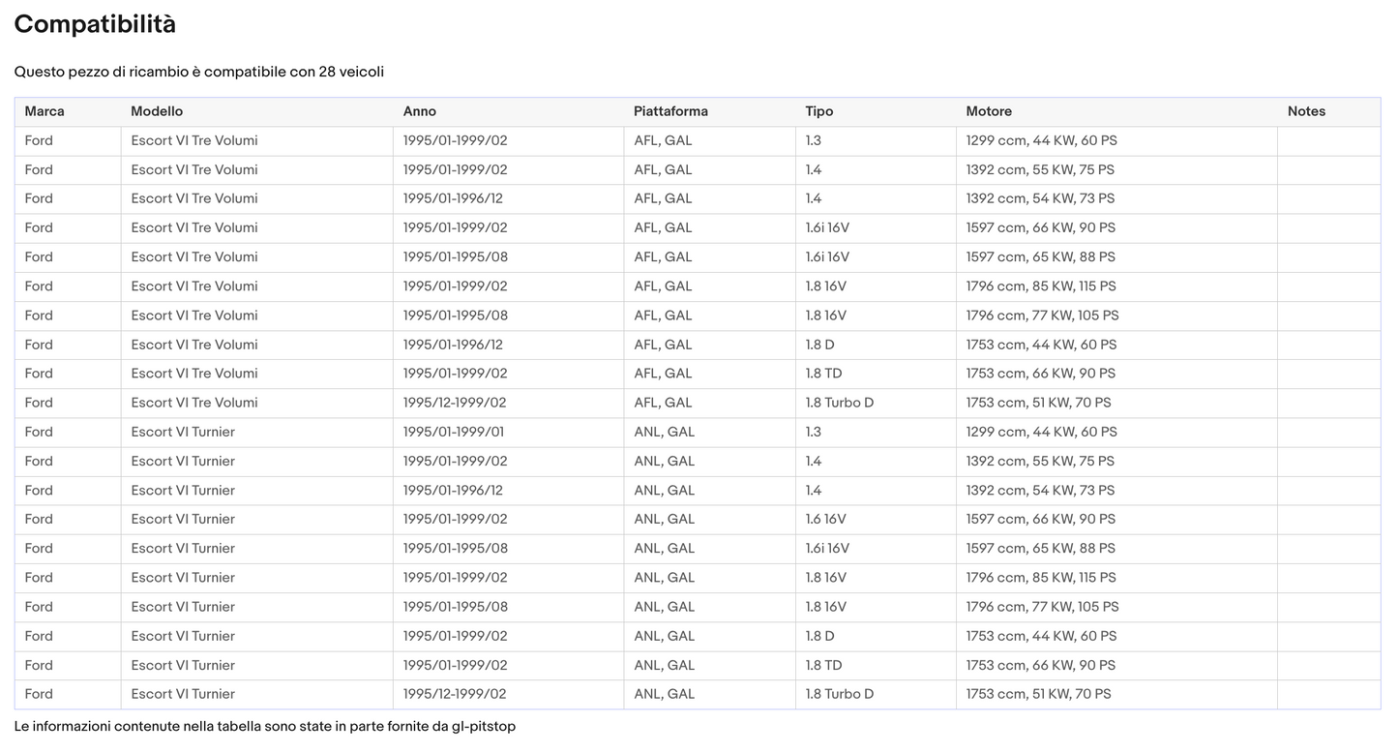Viewport: 1398px width, 752px height.
Task: Select "1796 ccm, 85 KW, 115 PS" in Turnier row
Action: [1041, 577]
